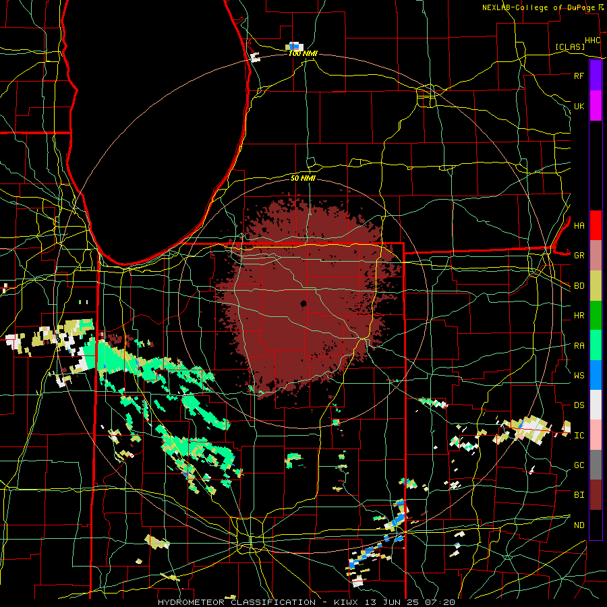The height and width of the screenshot is (607, 607).
Task: Click the 'UK' legend label
Action: tap(579, 106)
